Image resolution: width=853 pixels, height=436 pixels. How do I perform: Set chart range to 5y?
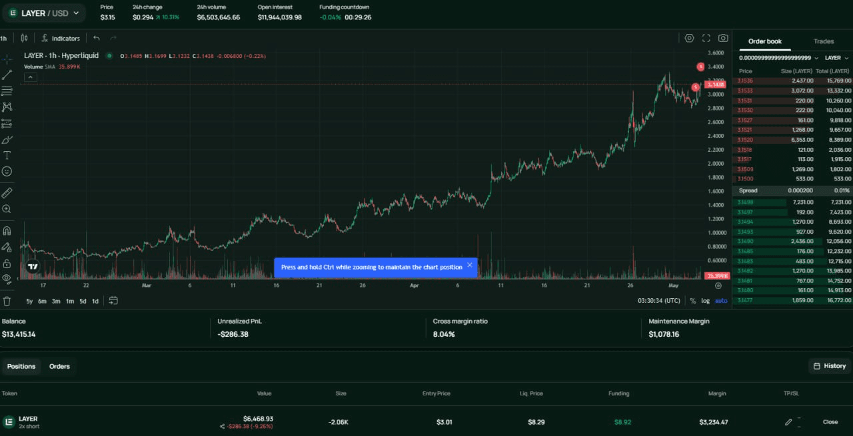coord(29,301)
